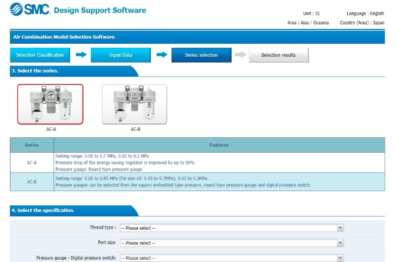Click arrow between Selection Classification and Input Data
The width and height of the screenshot is (397, 262).
(x=81, y=55)
